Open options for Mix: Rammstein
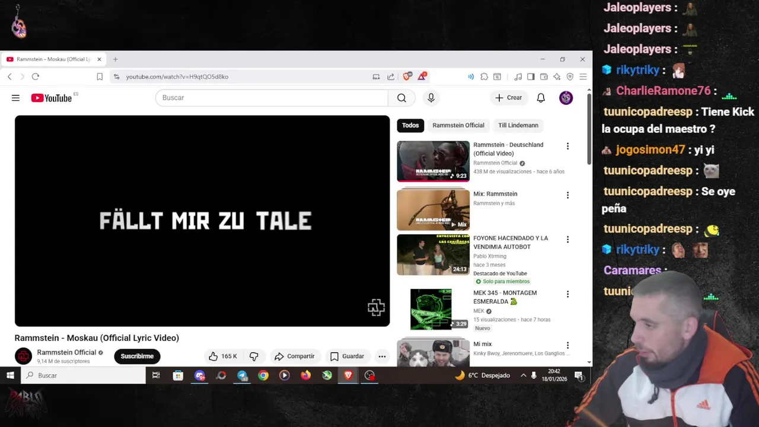759x427 pixels. pyautogui.click(x=567, y=195)
